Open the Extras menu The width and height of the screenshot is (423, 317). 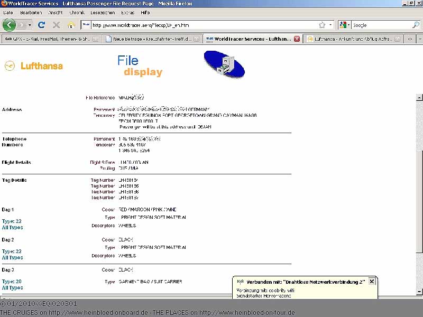[127, 12]
